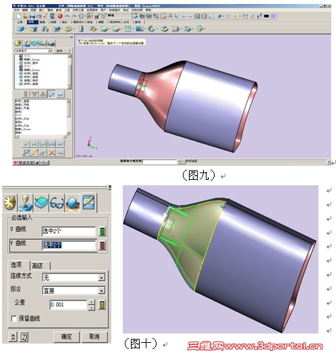Click the button right of the filter dropdown
Viewport: 336px width, 355px height.
pyautogui.click(x=62, y=51)
